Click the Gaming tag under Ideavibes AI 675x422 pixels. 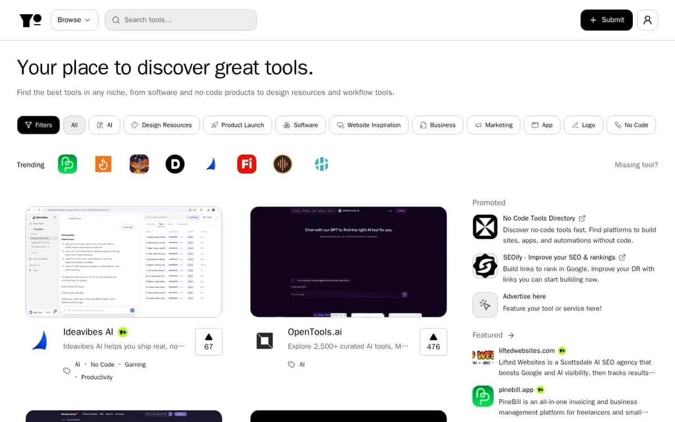136,365
